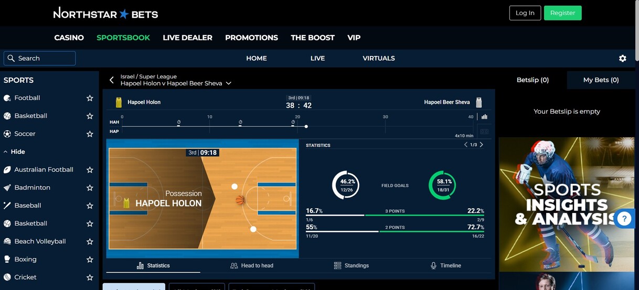Switch to the Standings tab
Viewport: 639px width, 290px height.
tap(351, 265)
